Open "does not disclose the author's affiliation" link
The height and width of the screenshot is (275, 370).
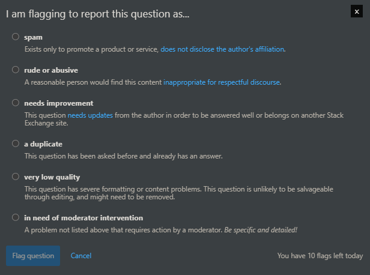pos(222,49)
